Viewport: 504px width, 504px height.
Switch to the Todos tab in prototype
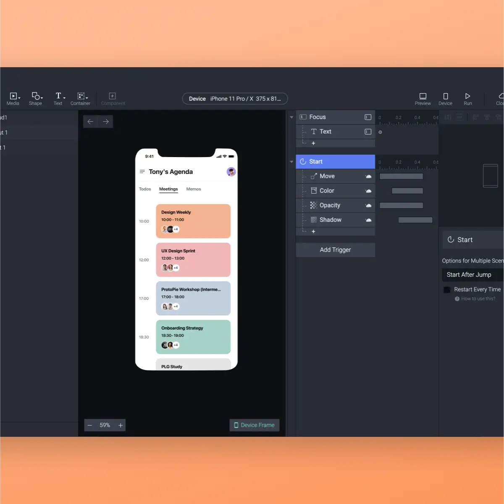coord(145,189)
